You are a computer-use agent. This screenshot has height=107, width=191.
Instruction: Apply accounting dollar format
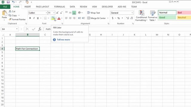(113, 18)
